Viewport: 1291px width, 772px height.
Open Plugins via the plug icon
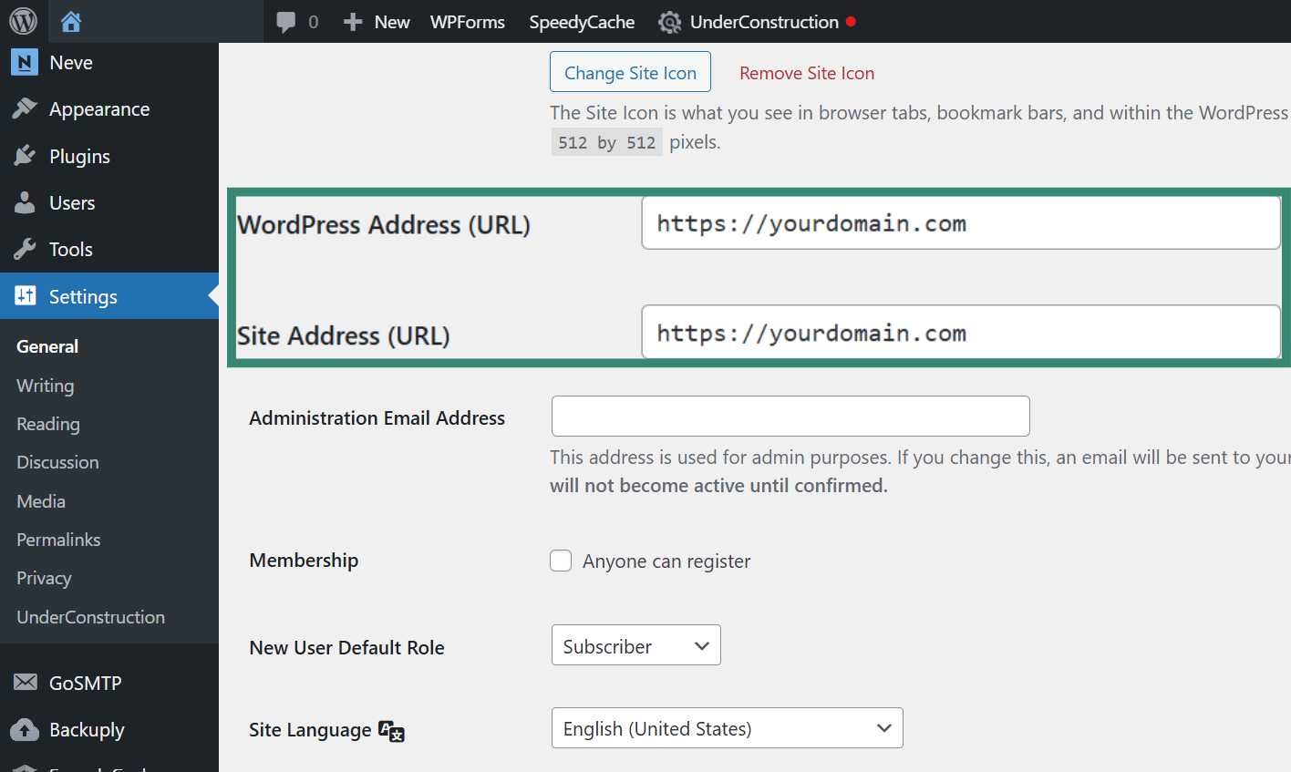26,156
